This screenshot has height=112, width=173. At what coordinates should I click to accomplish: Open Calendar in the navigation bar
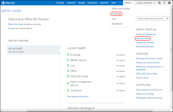click(x=71, y=3)
